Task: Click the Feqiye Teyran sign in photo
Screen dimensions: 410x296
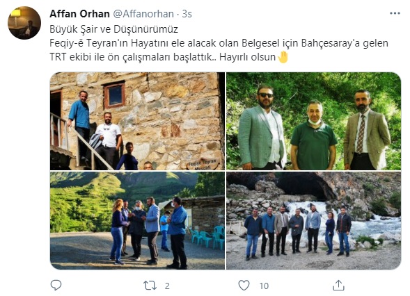Action: click(x=203, y=164)
